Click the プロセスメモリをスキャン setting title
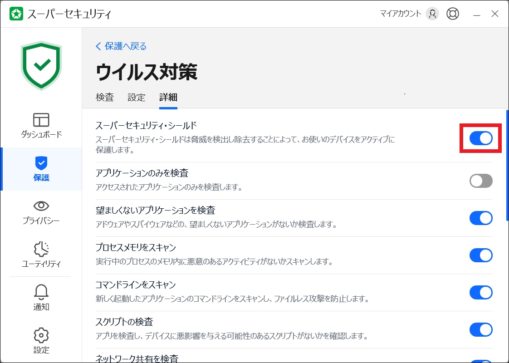 pyautogui.click(x=136, y=247)
